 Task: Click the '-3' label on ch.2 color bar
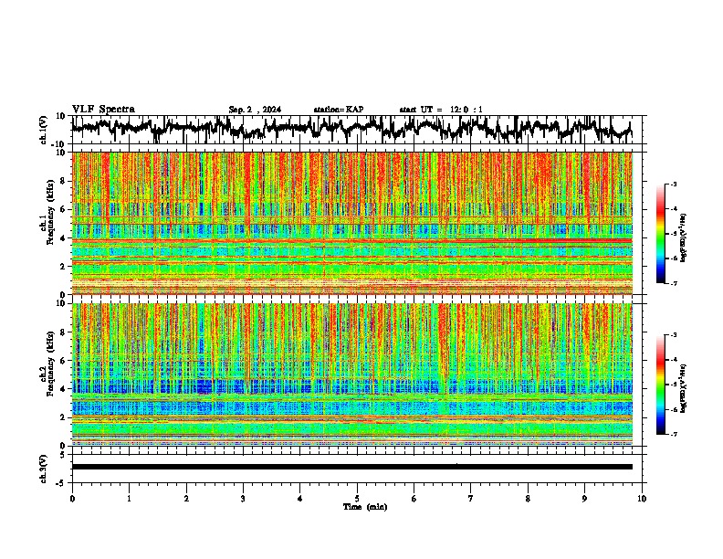click(674, 335)
